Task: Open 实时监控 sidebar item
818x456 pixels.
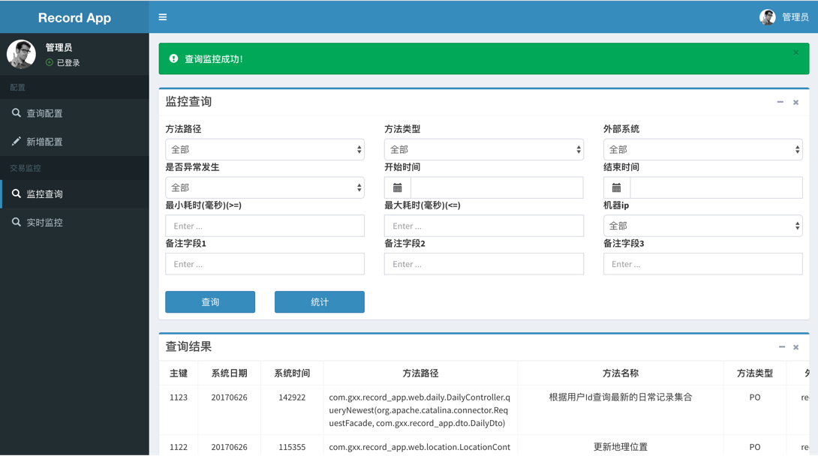Action: click(x=74, y=223)
